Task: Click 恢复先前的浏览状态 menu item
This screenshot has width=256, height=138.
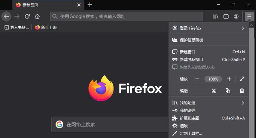Action: coord(209,67)
